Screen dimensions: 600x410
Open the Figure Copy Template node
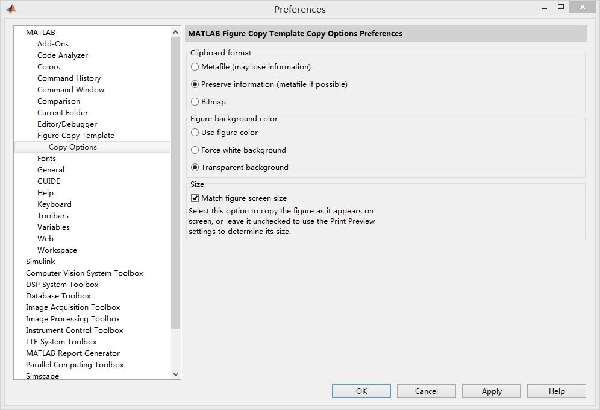pyautogui.click(x=76, y=135)
